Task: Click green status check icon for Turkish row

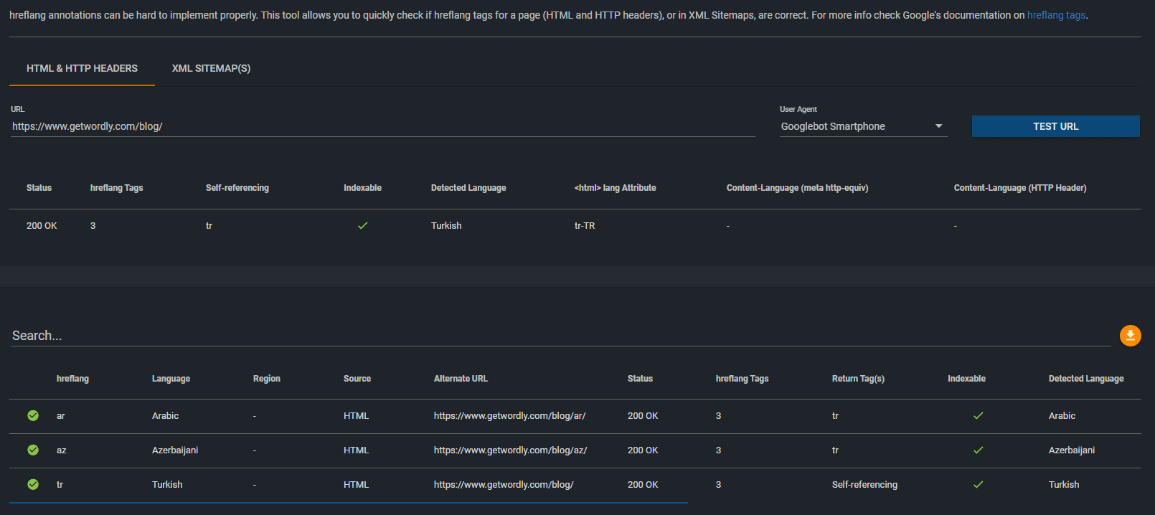Action: [33, 484]
